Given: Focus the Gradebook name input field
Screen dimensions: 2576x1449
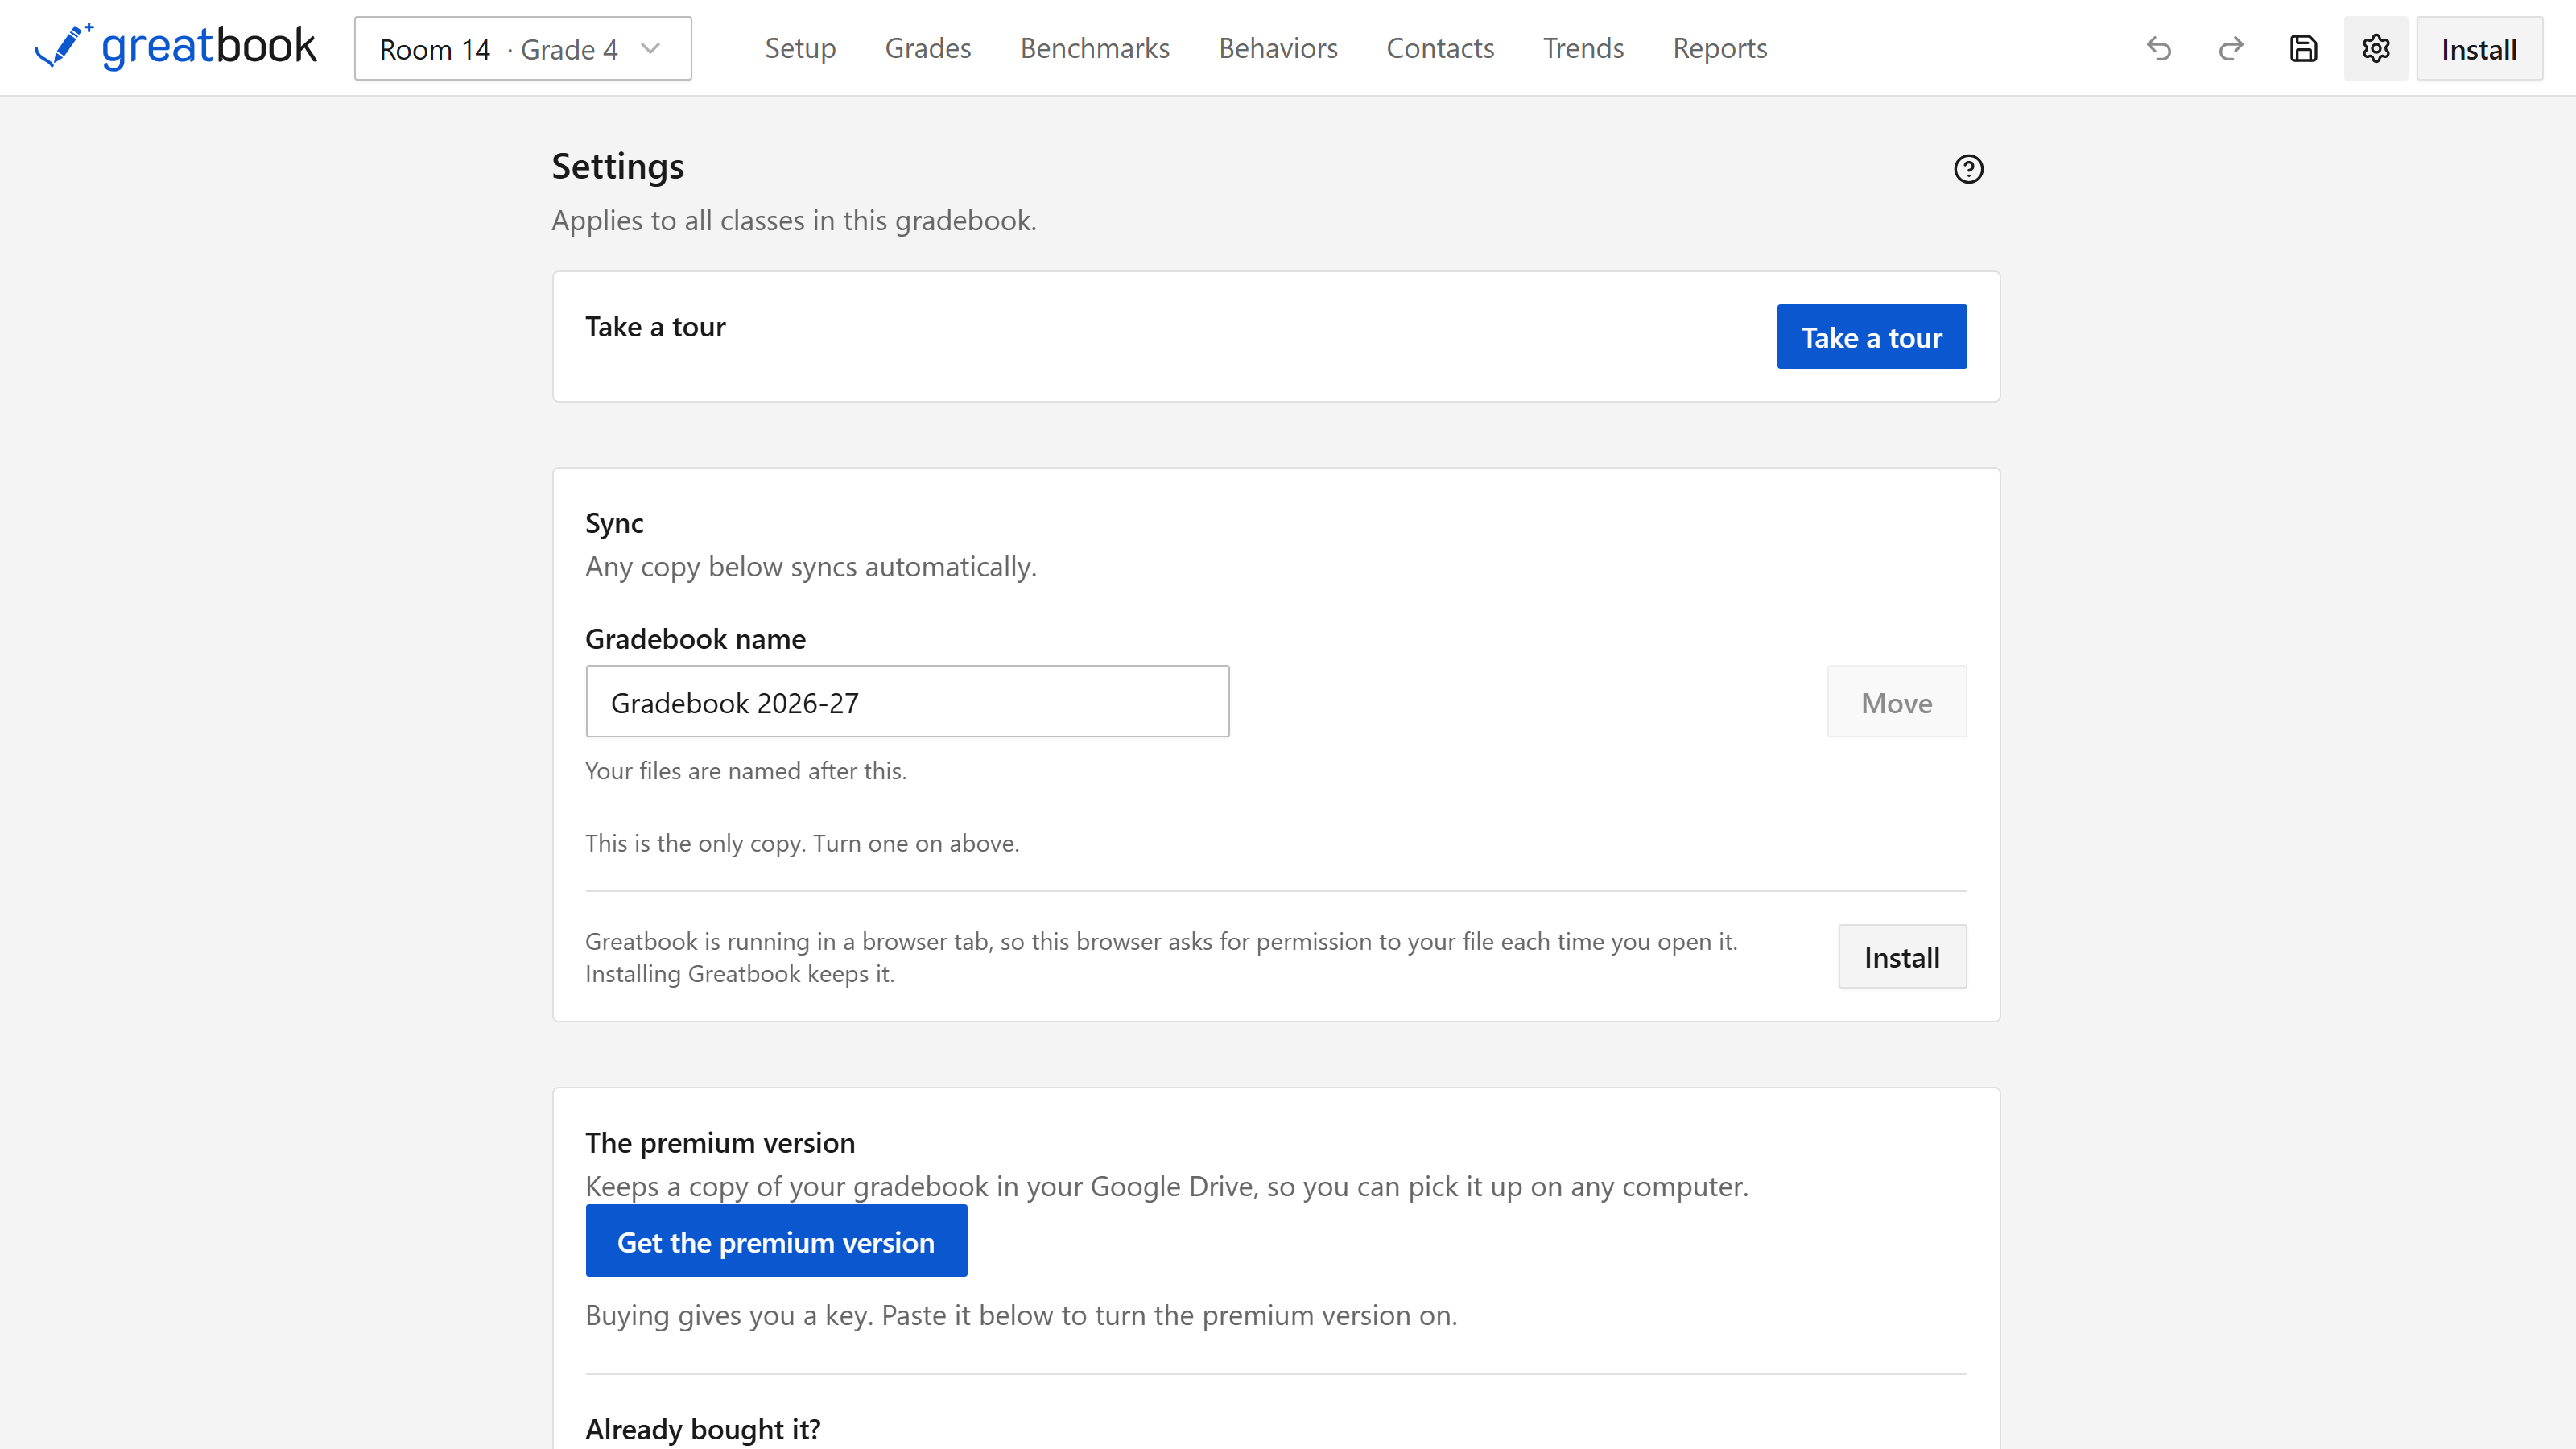Looking at the screenshot, I should (907, 702).
